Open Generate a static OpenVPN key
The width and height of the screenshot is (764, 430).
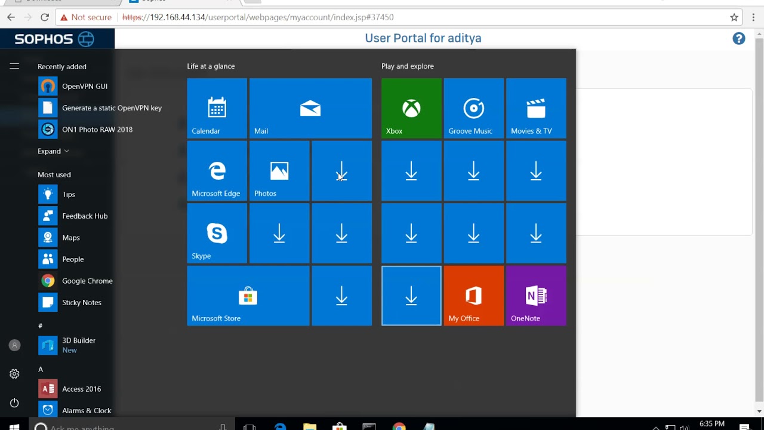click(101, 107)
